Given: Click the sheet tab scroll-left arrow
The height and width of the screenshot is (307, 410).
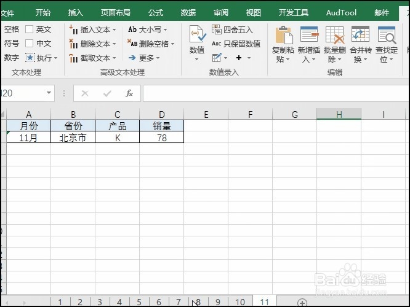Looking at the screenshot, I should 7,303.
